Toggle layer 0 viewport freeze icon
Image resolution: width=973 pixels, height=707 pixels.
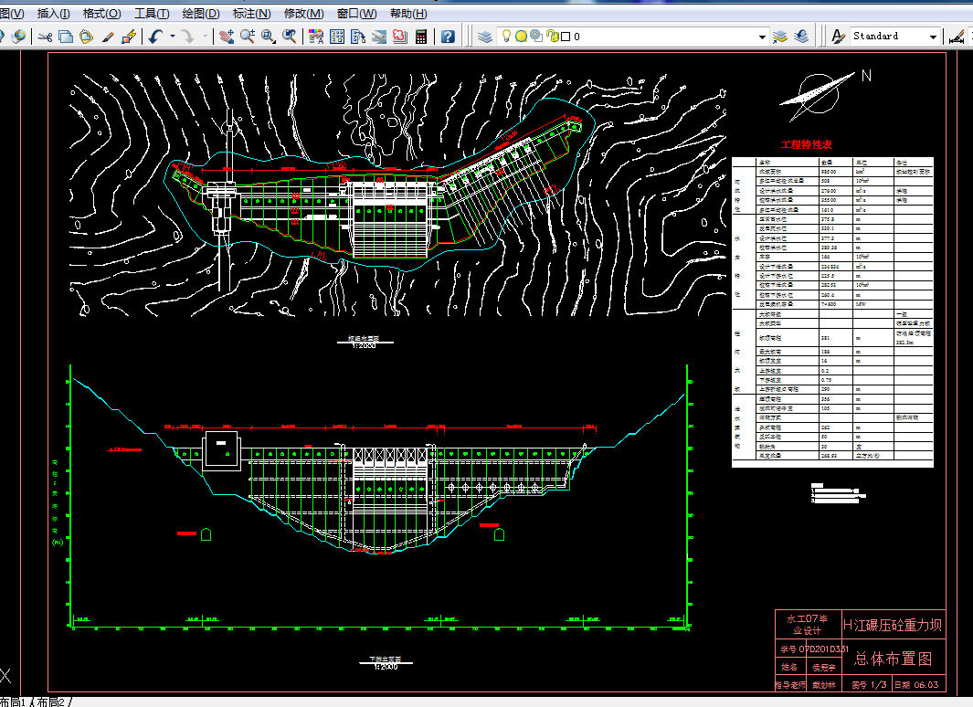536,36
